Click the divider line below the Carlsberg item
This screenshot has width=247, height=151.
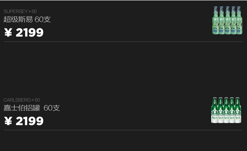click(123, 130)
